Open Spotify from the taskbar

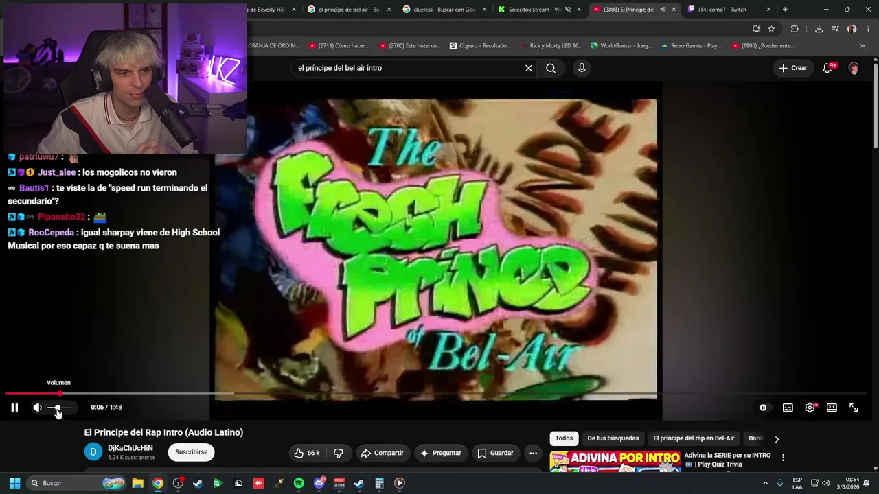(x=299, y=483)
